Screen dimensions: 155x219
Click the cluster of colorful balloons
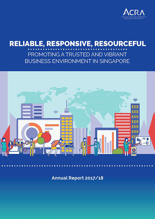pyautogui.click(x=44, y=138)
